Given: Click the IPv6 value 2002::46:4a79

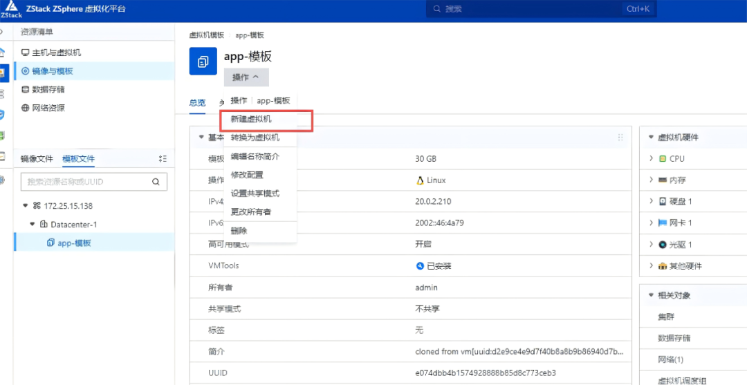Looking at the screenshot, I should click(x=439, y=223).
